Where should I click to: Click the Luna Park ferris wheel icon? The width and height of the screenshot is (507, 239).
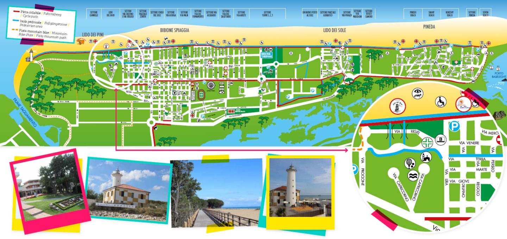(211, 86)
